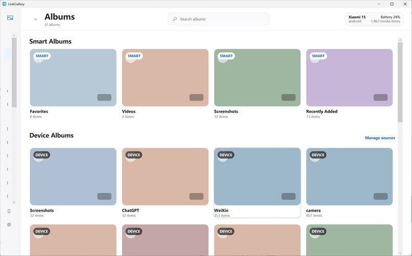The width and height of the screenshot is (412, 256).
Task: Click the '1,463 media items' text
Action: pos(385,21)
